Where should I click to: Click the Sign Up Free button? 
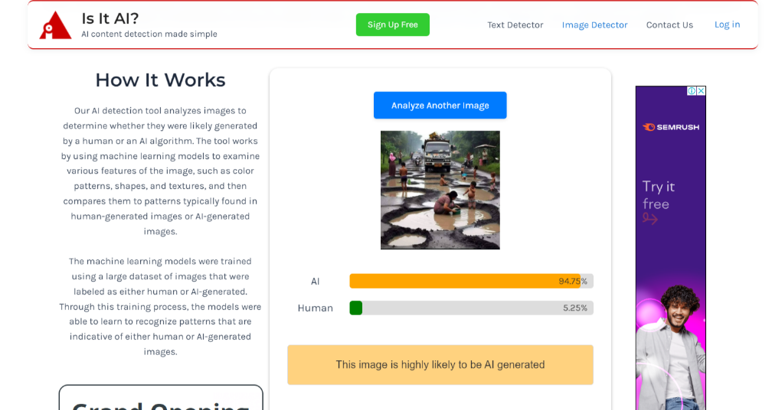point(392,24)
